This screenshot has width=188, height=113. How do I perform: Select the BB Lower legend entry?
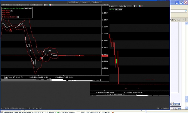tap(7, 15)
